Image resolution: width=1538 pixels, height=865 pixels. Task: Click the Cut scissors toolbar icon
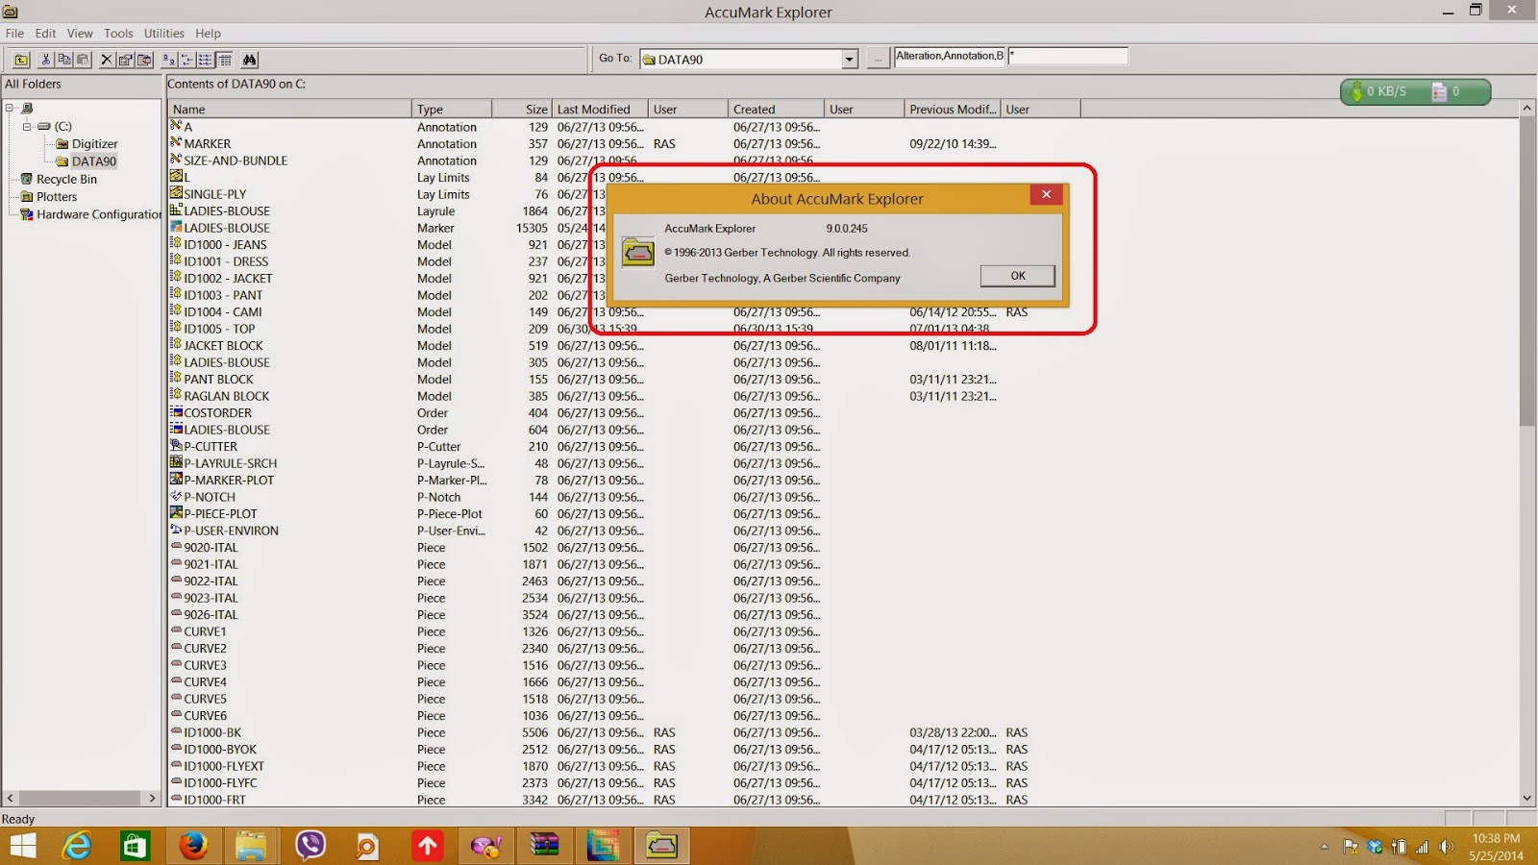click(x=45, y=60)
